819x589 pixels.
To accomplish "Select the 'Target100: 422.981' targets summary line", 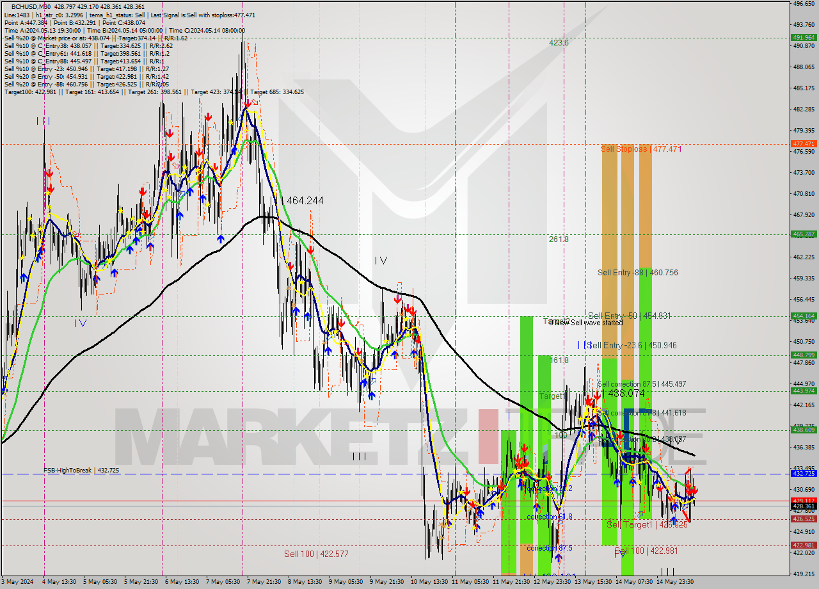I will pyautogui.click(x=154, y=92).
